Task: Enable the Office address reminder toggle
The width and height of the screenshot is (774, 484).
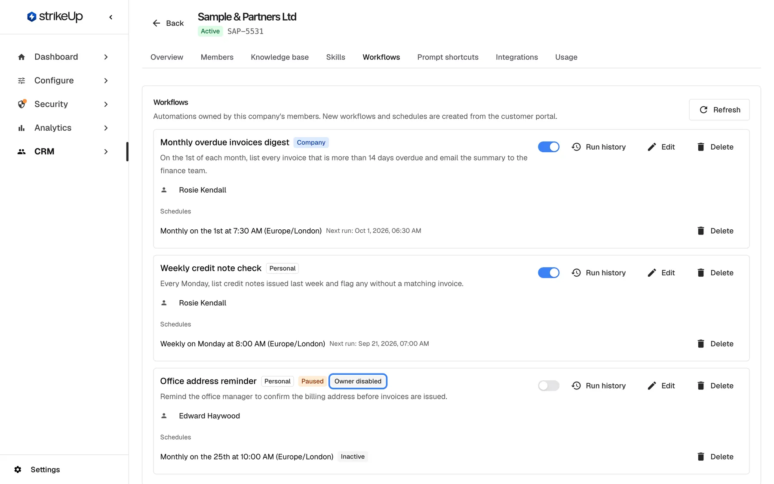Action: (x=549, y=385)
